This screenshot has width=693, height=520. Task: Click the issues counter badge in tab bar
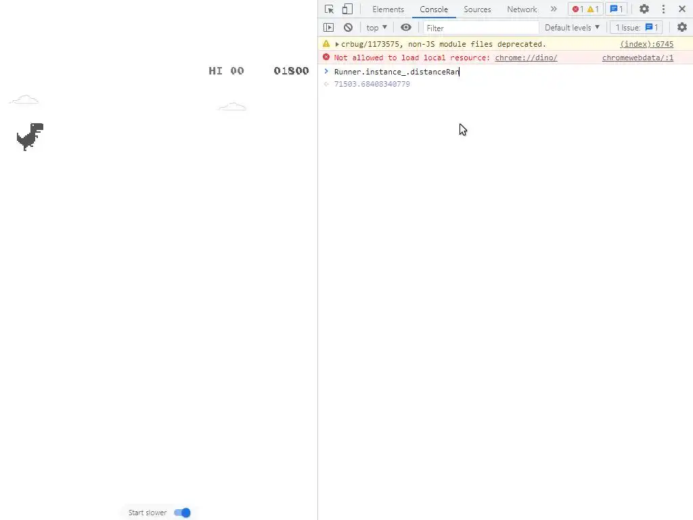click(617, 9)
